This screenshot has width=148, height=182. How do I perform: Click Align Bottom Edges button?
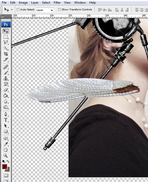[x=110, y=10]
